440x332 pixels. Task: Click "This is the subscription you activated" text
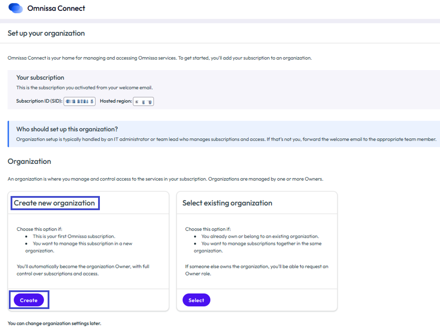[85, 88]
